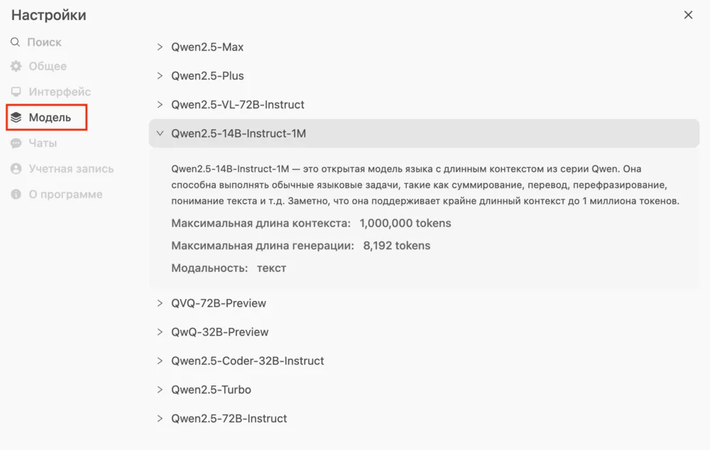Click the Qwen2.5-72B-Instruct model name

pyautogui.click(x=229, y=419)
